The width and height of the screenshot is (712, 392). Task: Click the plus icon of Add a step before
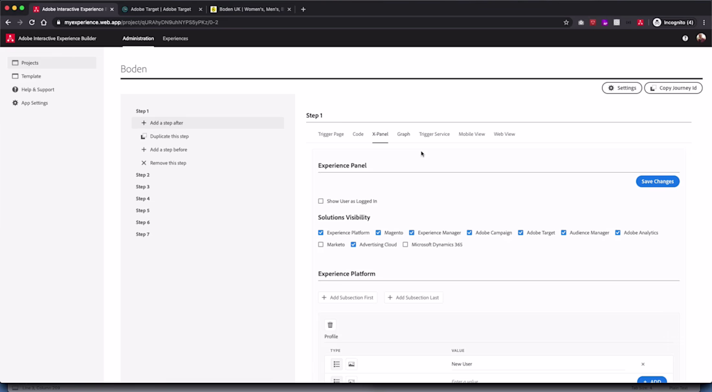(144, 149)
